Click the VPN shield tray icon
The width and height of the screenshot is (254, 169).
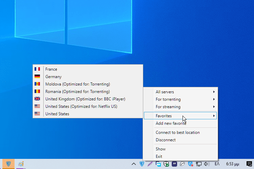click(142, 164)
